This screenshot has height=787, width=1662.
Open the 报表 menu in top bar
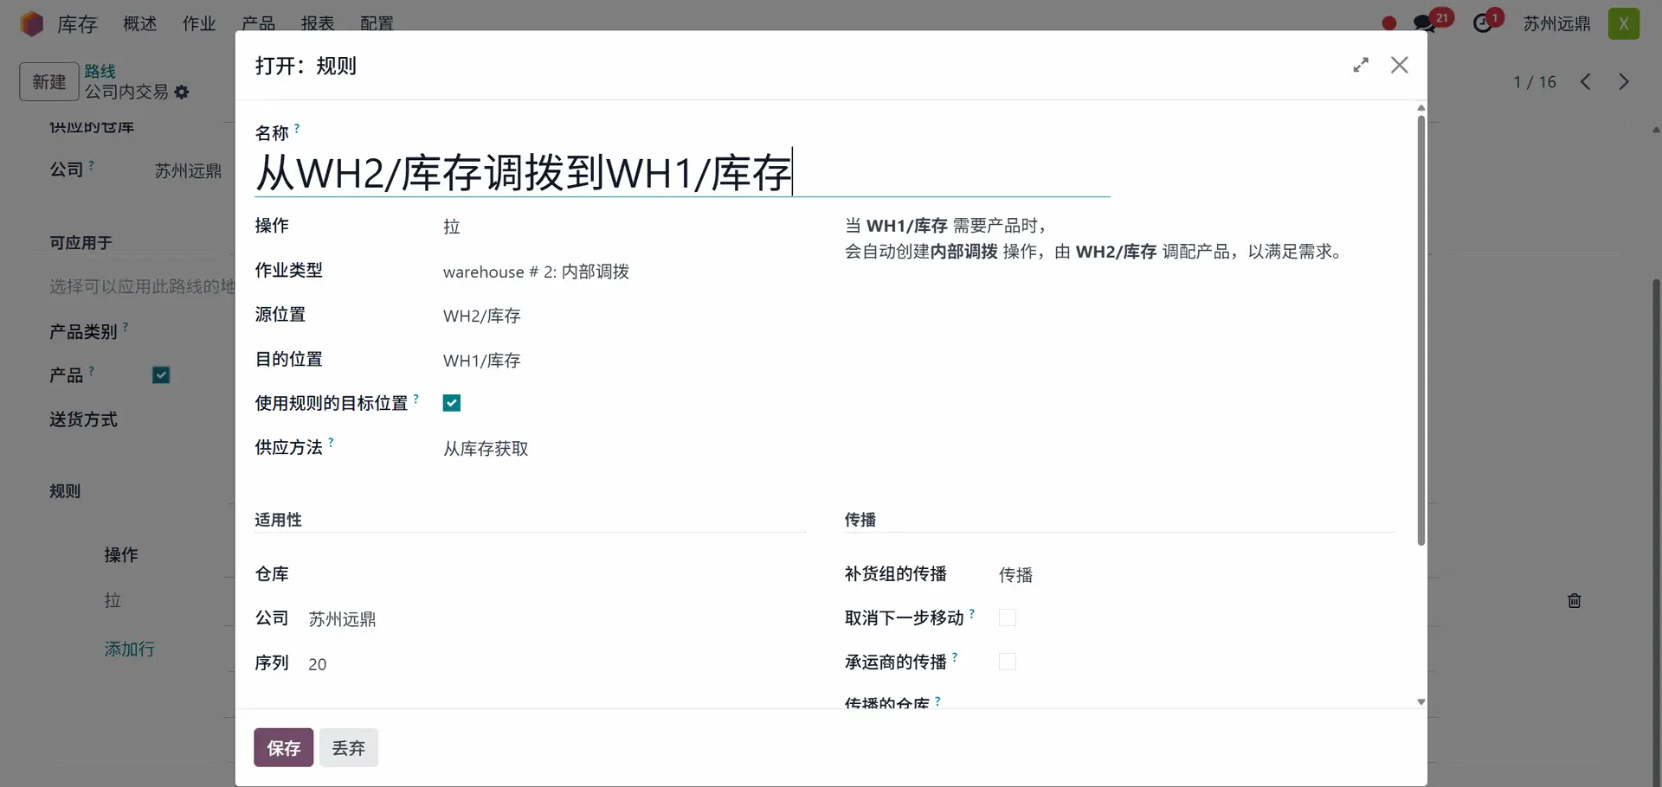(x=318, y=23)
